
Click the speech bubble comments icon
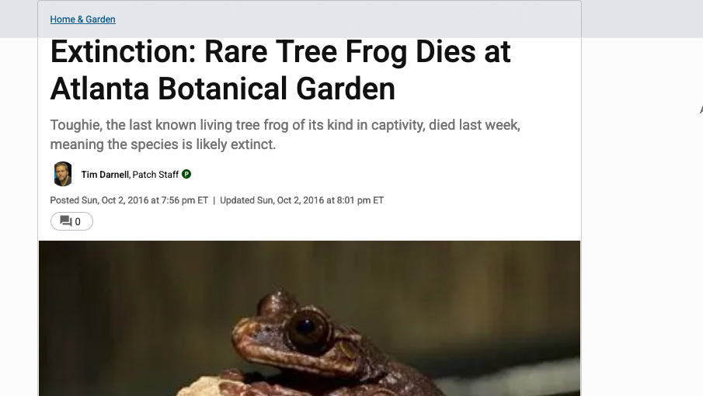65,221
